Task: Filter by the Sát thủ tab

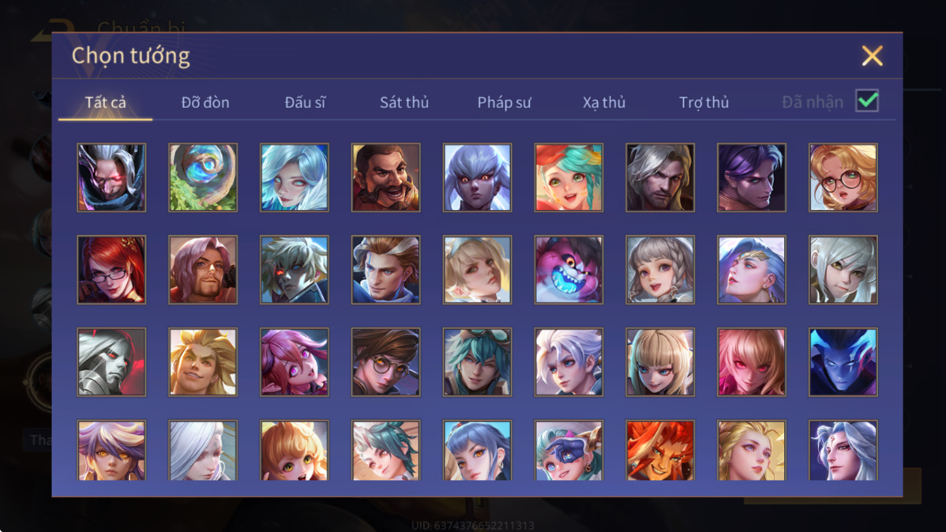Action: pyautogui.click(x=404, y=103)
